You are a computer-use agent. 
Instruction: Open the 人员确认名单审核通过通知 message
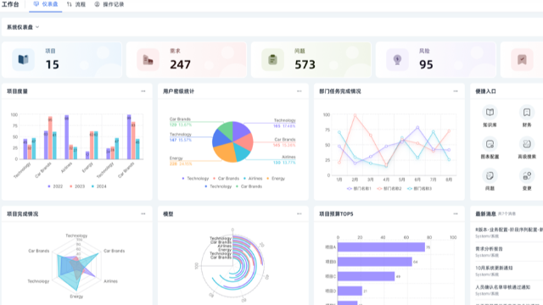tap(503, 287)
